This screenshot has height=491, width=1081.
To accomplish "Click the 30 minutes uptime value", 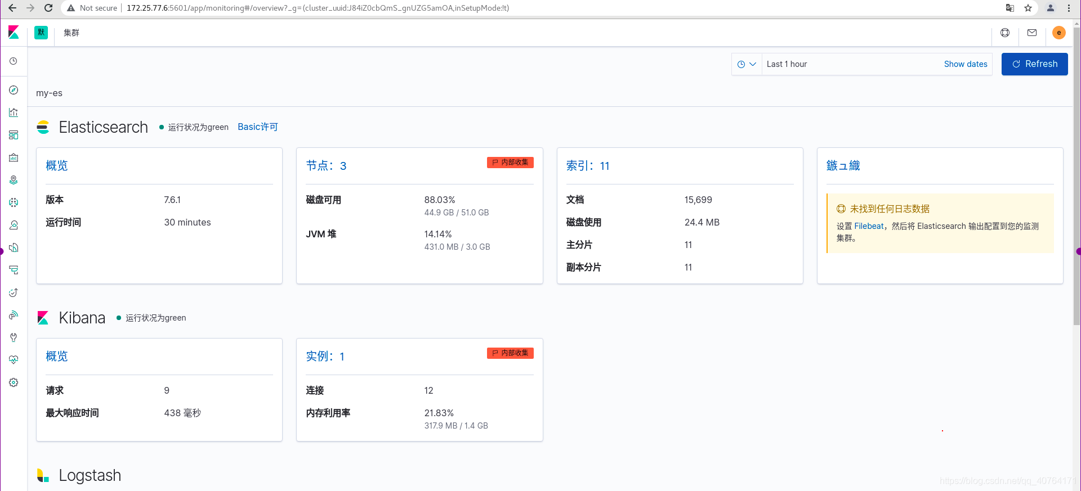I will pyautogui.click(x=187, y=222).
